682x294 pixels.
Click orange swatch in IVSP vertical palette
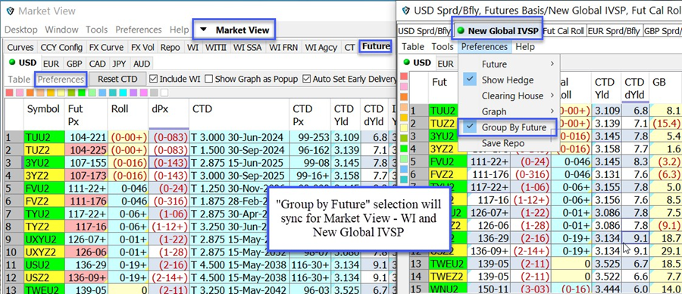pos(404,97)
